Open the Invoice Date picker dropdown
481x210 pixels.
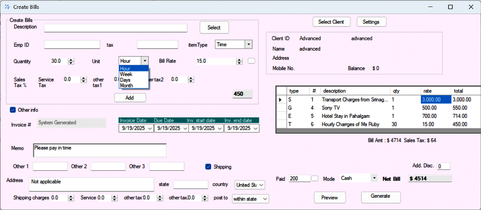pos(150,128)
